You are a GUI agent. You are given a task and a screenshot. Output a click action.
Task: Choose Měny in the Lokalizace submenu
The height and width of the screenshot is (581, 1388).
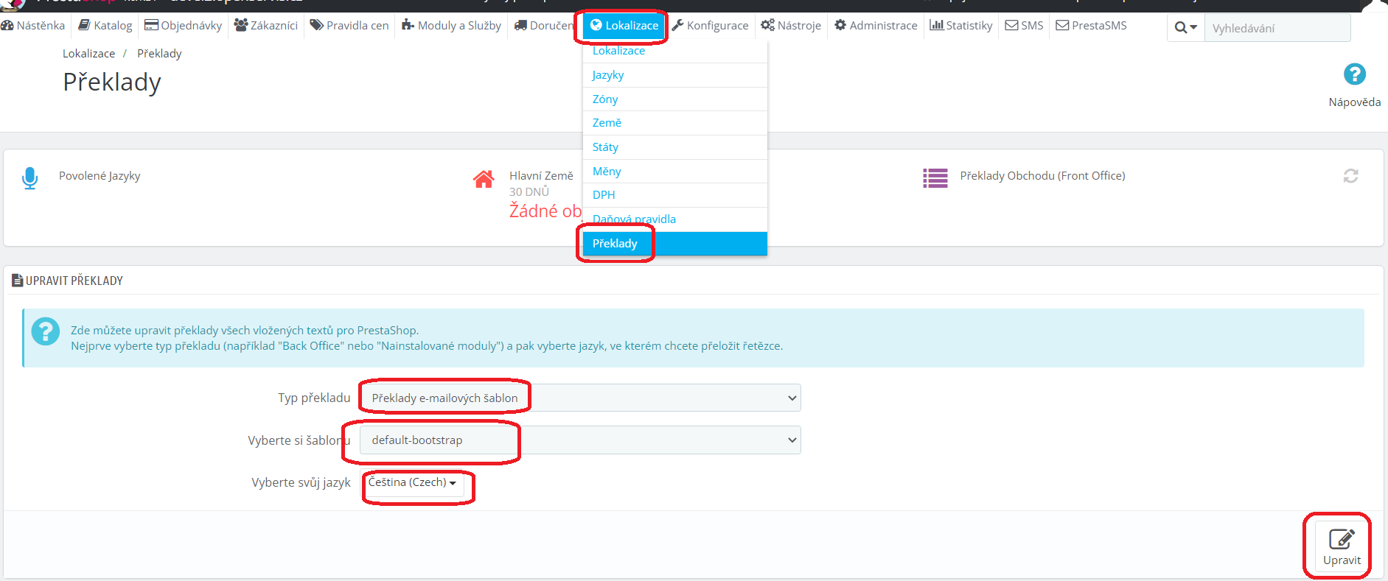click(607, 172)
